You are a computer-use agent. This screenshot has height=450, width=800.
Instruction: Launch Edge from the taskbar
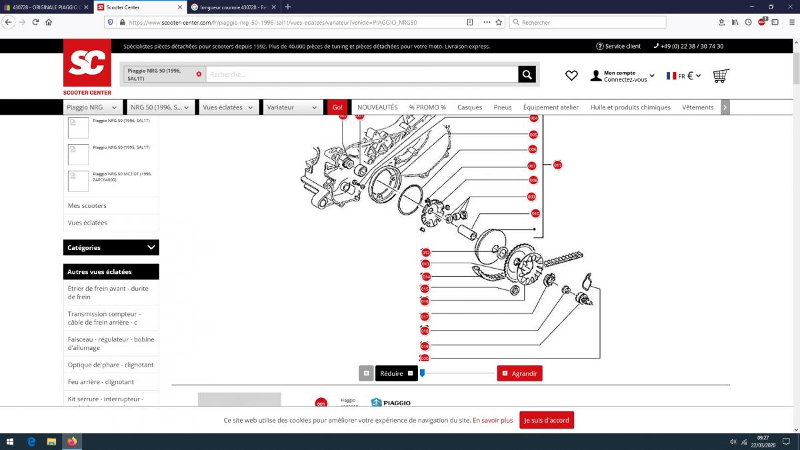(x=31, y=441)
